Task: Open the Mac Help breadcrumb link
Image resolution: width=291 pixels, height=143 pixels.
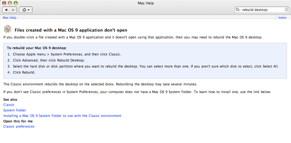Action: (9, 18)
